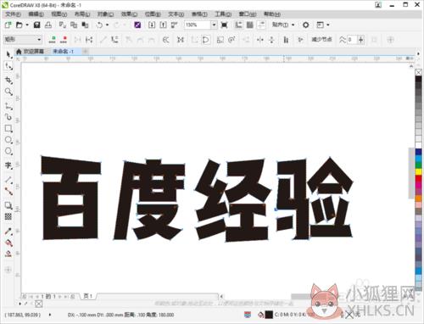Click the Reflect nodes horizontally icon

[260, 40]
